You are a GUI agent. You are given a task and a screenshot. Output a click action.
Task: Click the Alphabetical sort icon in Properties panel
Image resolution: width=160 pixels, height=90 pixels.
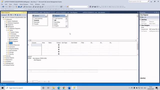pos(143,17)
